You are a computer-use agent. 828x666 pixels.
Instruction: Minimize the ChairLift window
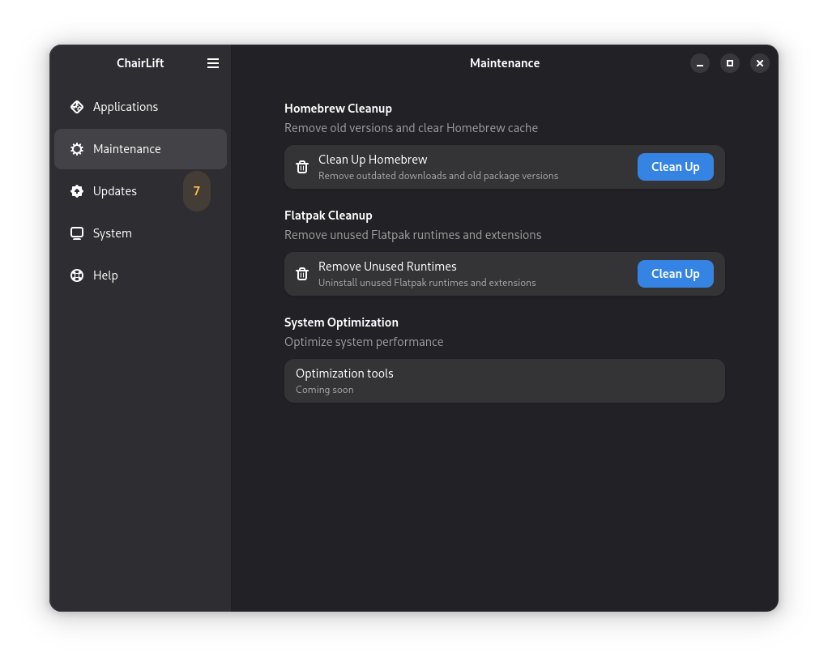tap(700, 63)
